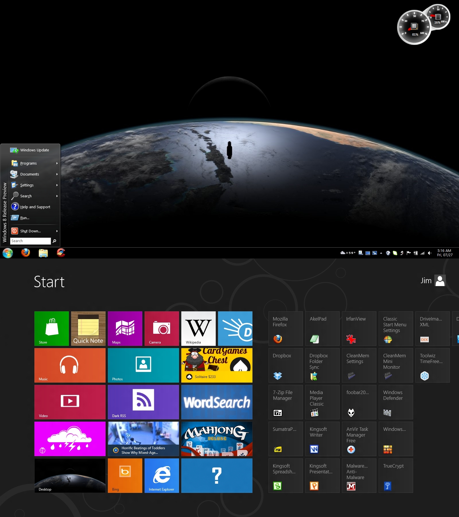Launch the Video tile
Screen dimensions: 459x517
click(70, 402)
